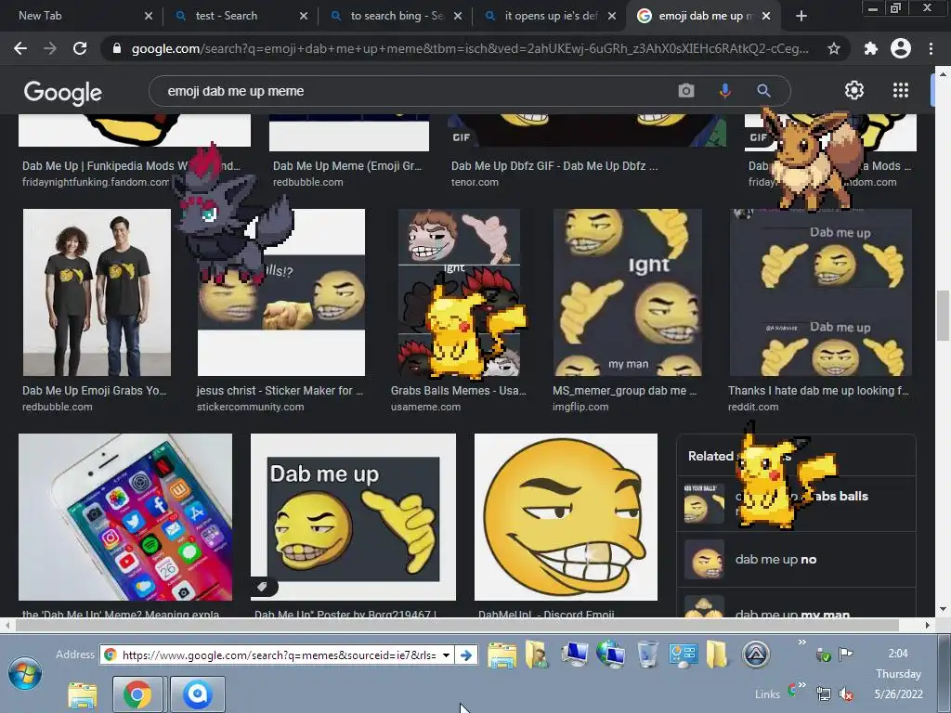This screenshot has height=713, width=951.
Task: Open the Control Panel toolbar icon
Action: point(683,655)
